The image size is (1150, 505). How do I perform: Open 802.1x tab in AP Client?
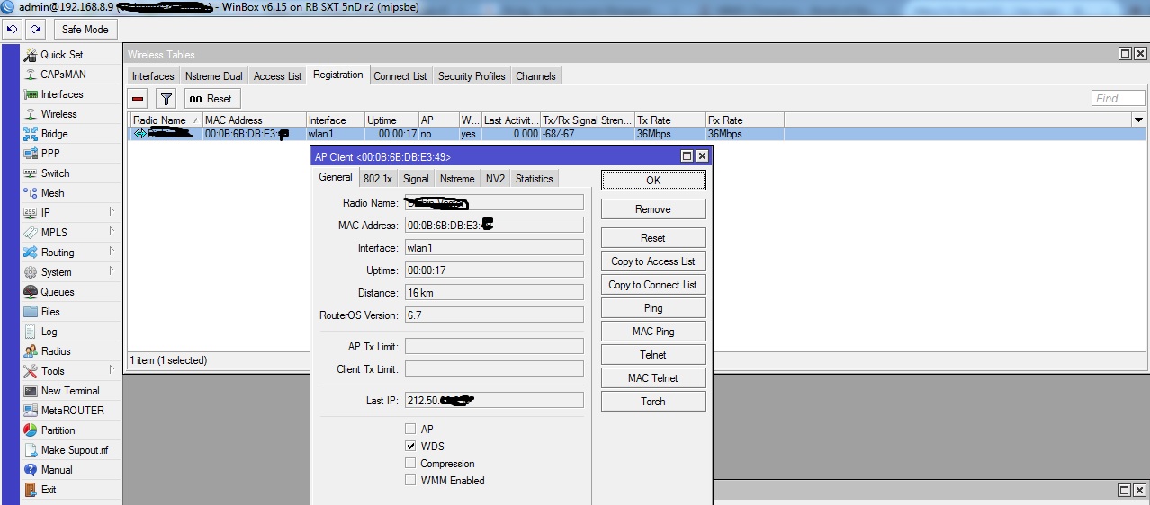point(378,179)
